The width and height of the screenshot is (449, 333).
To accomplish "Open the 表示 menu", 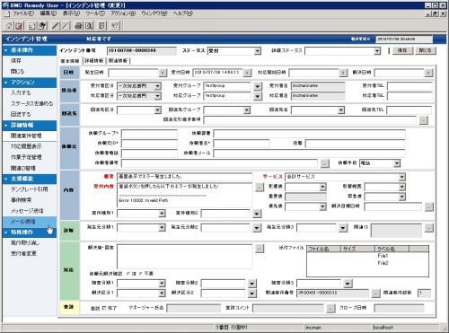I will click(71, 13).
